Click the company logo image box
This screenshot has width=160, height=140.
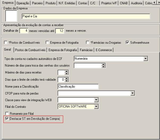click(x=11, y=16)
